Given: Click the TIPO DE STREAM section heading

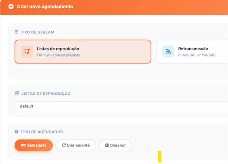Looking at the screenshot, I should [x=38, y=32].
